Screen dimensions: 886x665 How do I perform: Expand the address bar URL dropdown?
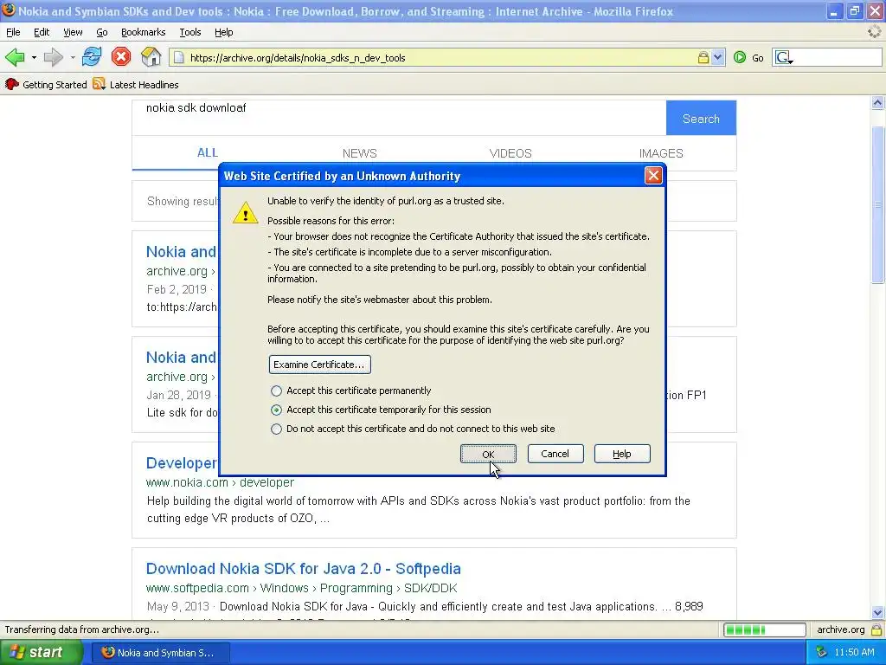(x=717, y=58)
